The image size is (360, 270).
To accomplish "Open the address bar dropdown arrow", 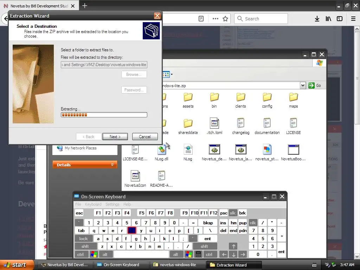I will pyautogui.click(x=303, y=85).
